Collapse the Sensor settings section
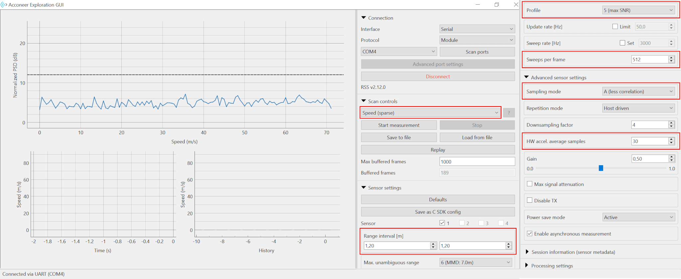This screenshot has width=681, height=279. point(364,187)
